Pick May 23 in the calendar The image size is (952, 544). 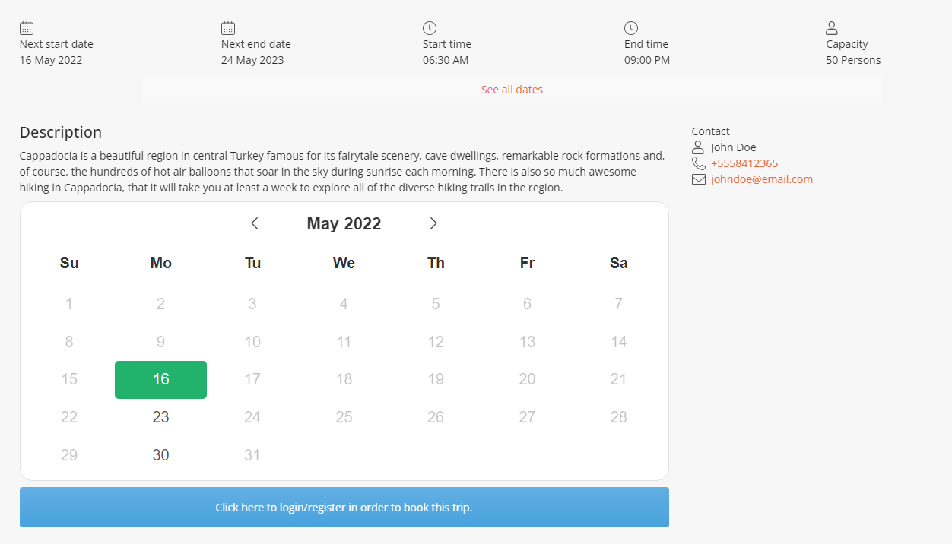pos(160,417)
